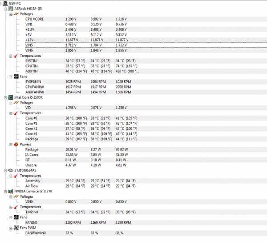Collapse the ASRock H61M-GS tree node
This screenshot has height=242, width=267.
5,9
